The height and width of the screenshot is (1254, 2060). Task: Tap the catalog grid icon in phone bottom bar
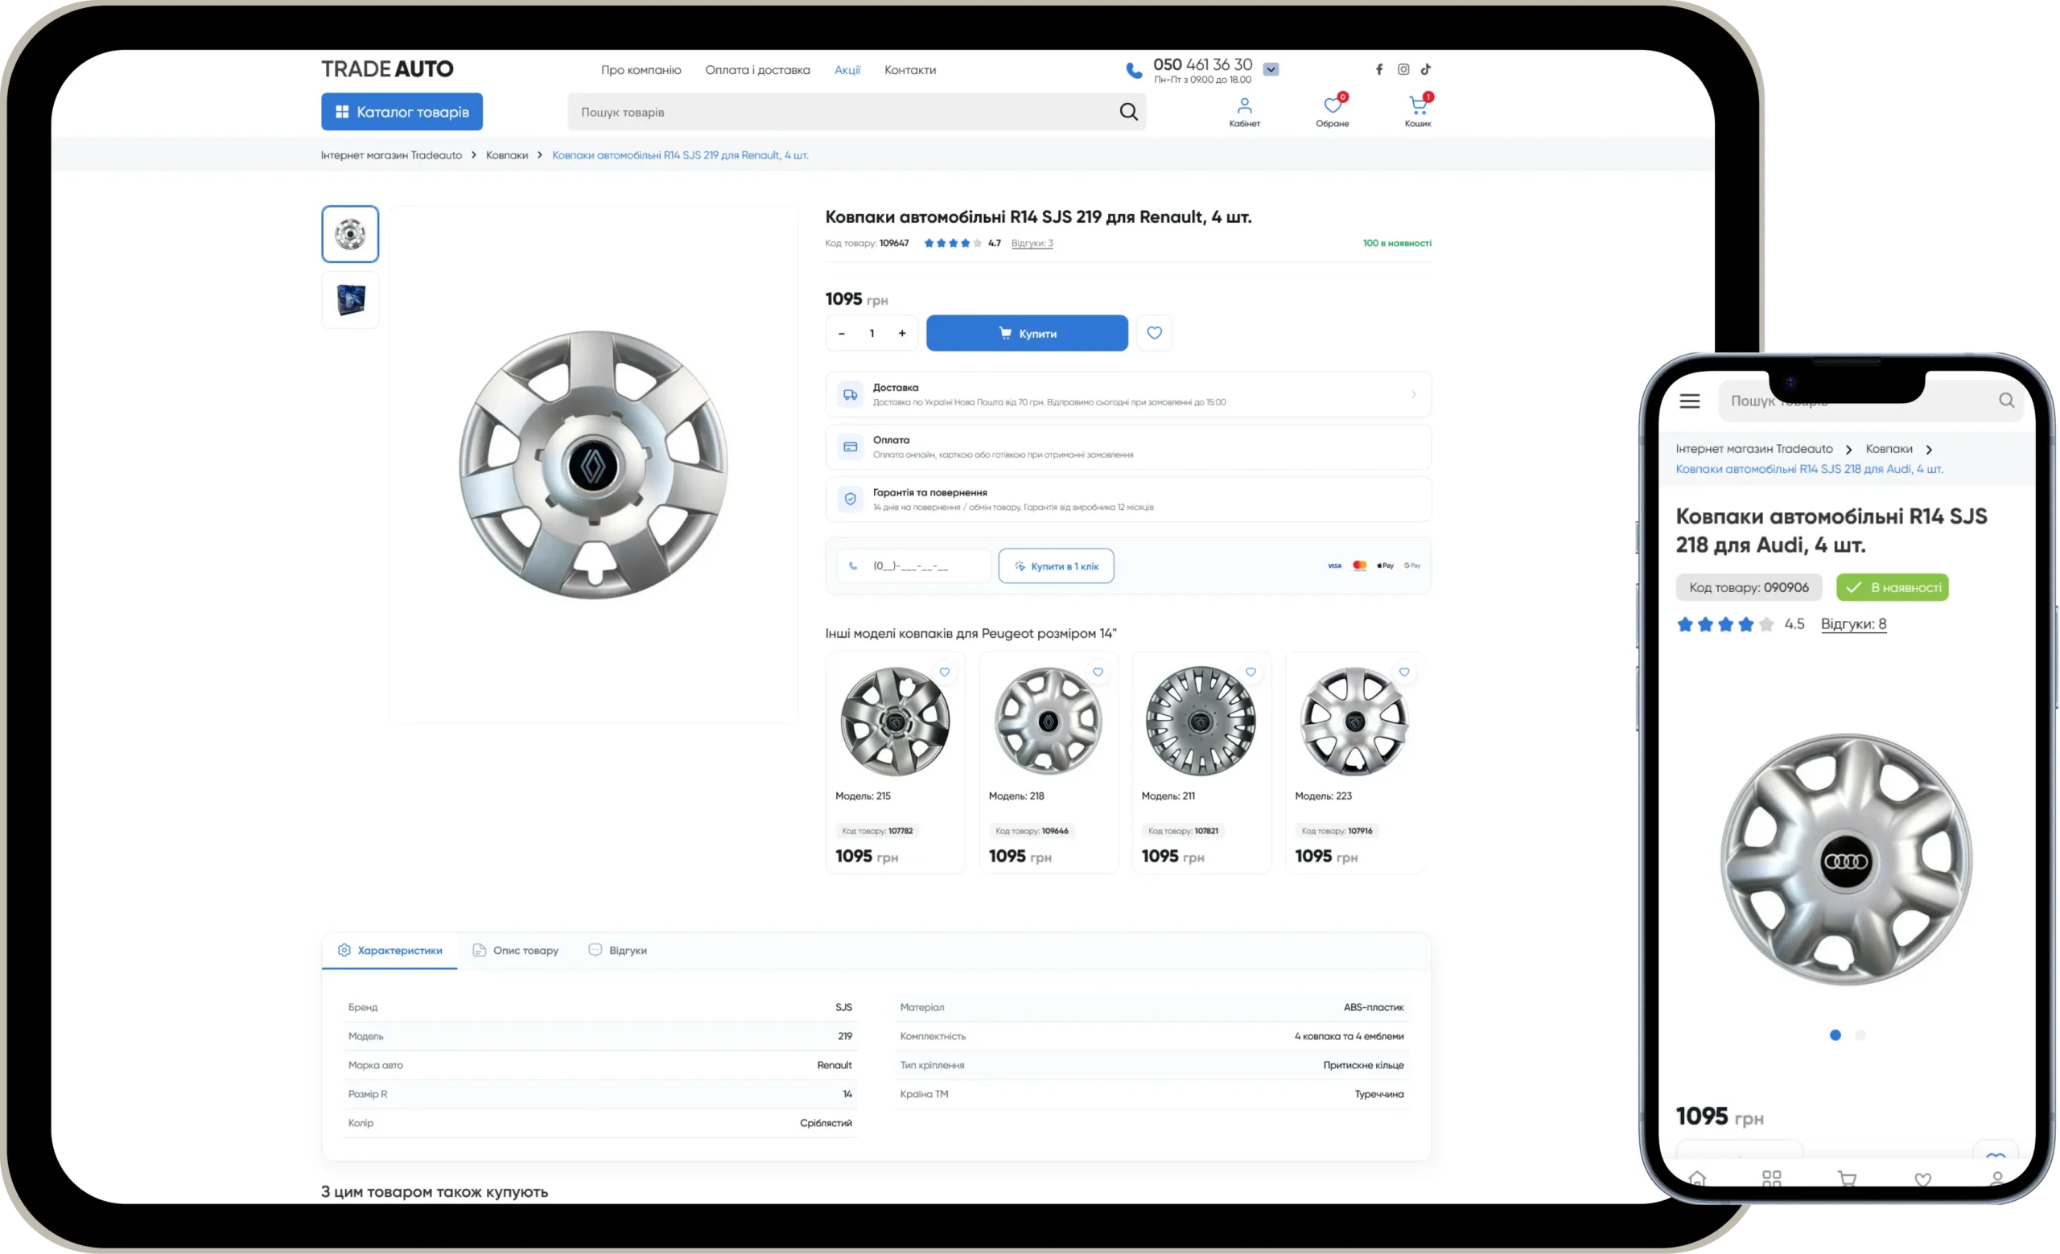tap(1772, 1178)
